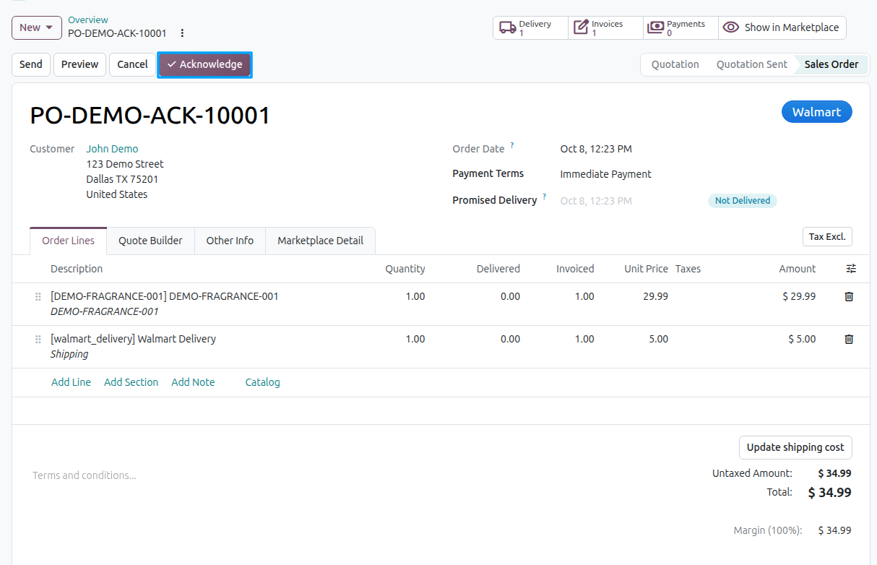Click the Order Date help question mark
This screenshot has width=877, height=565.
[512, 145]
